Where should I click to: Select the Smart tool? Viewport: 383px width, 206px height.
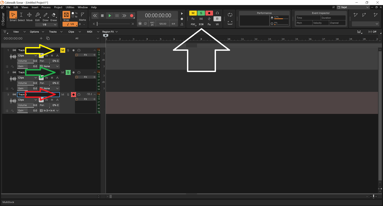(13, 16)
